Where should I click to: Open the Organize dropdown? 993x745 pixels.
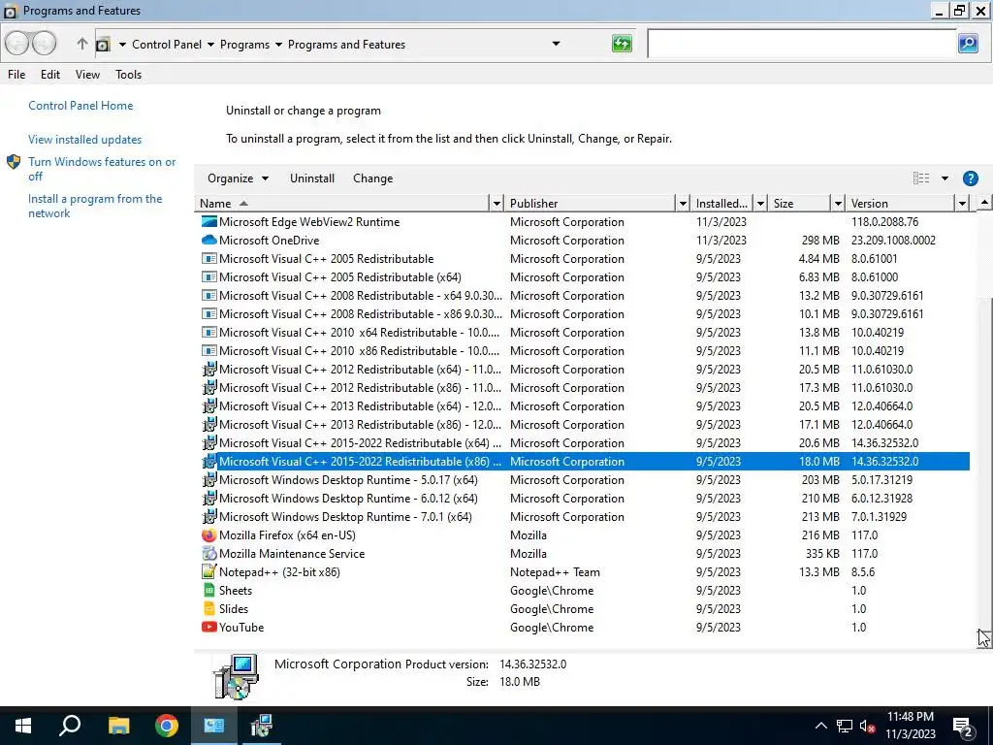click(x=239, y=178)
